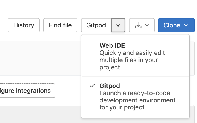Open the History of commits
The width and height of the screenshot is (197, 123).
point(23,25)
